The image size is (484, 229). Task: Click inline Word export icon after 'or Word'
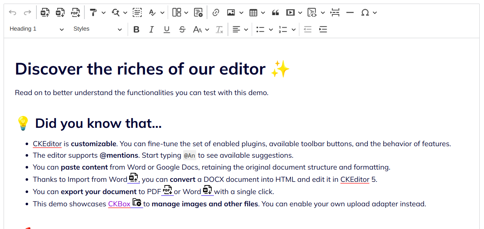pos(207,190)
